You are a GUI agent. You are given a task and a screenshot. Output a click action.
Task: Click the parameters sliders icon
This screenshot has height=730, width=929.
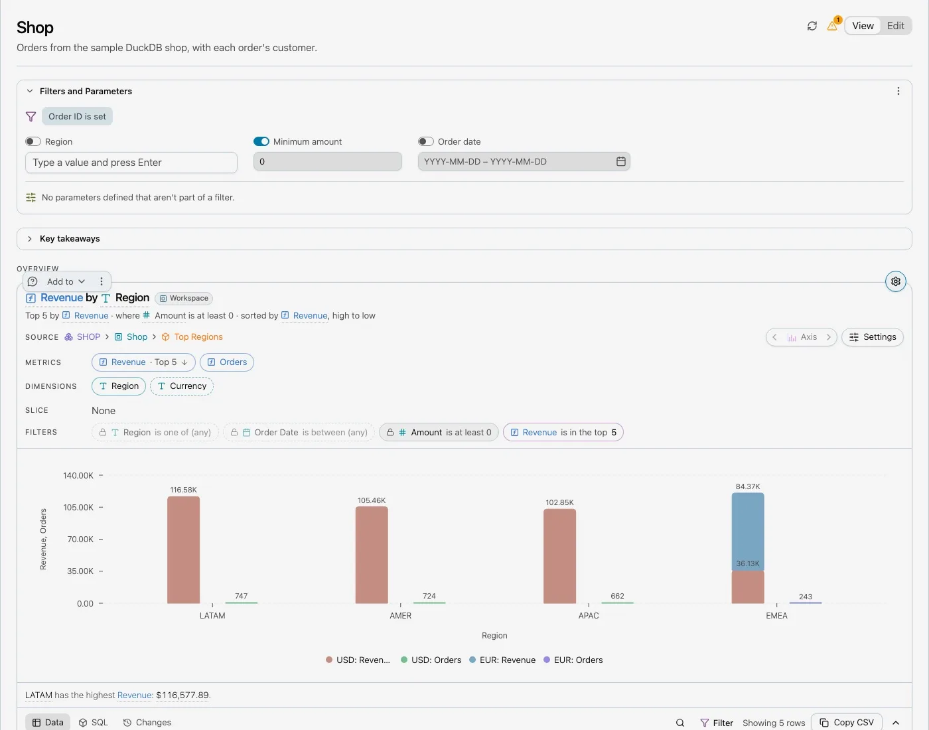point(31,197)
